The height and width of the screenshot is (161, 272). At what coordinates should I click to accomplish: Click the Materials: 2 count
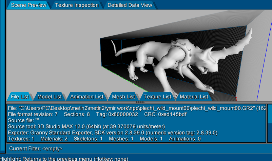(x=54, y=139)
